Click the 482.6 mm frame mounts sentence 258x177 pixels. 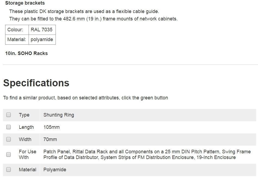(93, 19)
